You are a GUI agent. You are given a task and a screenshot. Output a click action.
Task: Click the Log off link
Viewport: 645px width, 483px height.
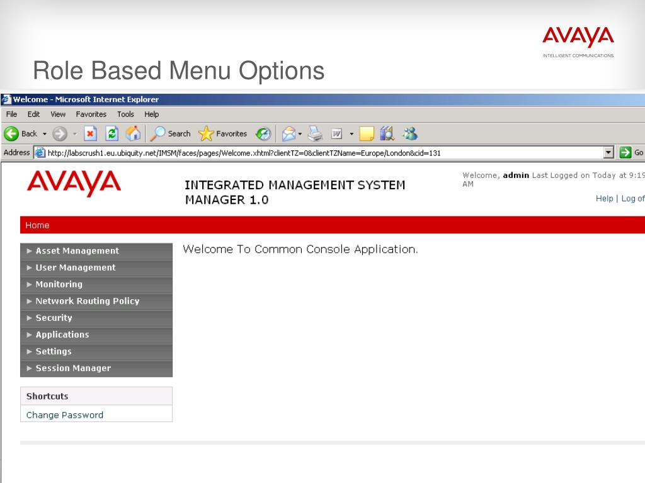click(632, 198)
